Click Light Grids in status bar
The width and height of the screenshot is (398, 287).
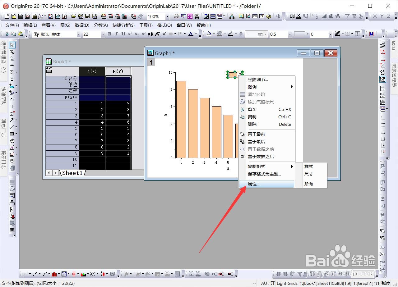287,283
